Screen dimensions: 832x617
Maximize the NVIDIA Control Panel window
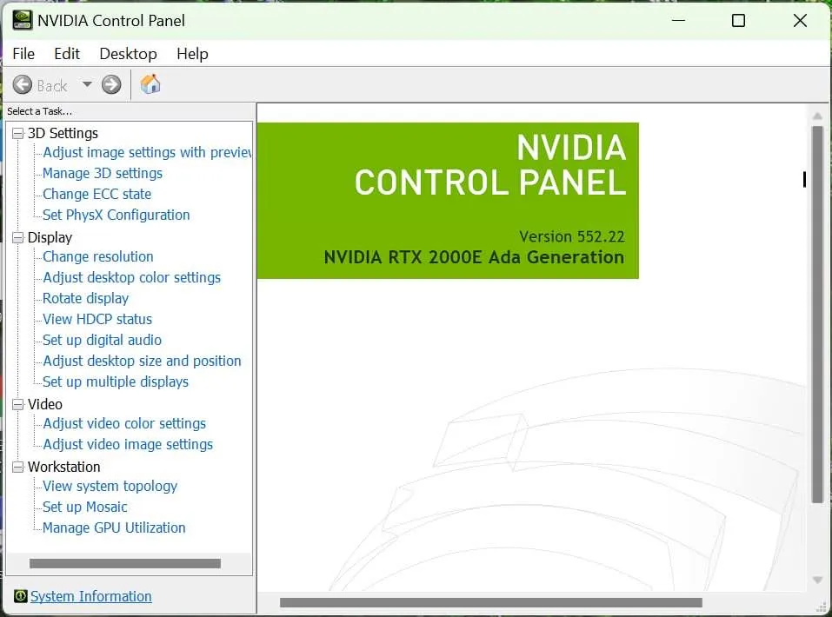pos(738,21)
